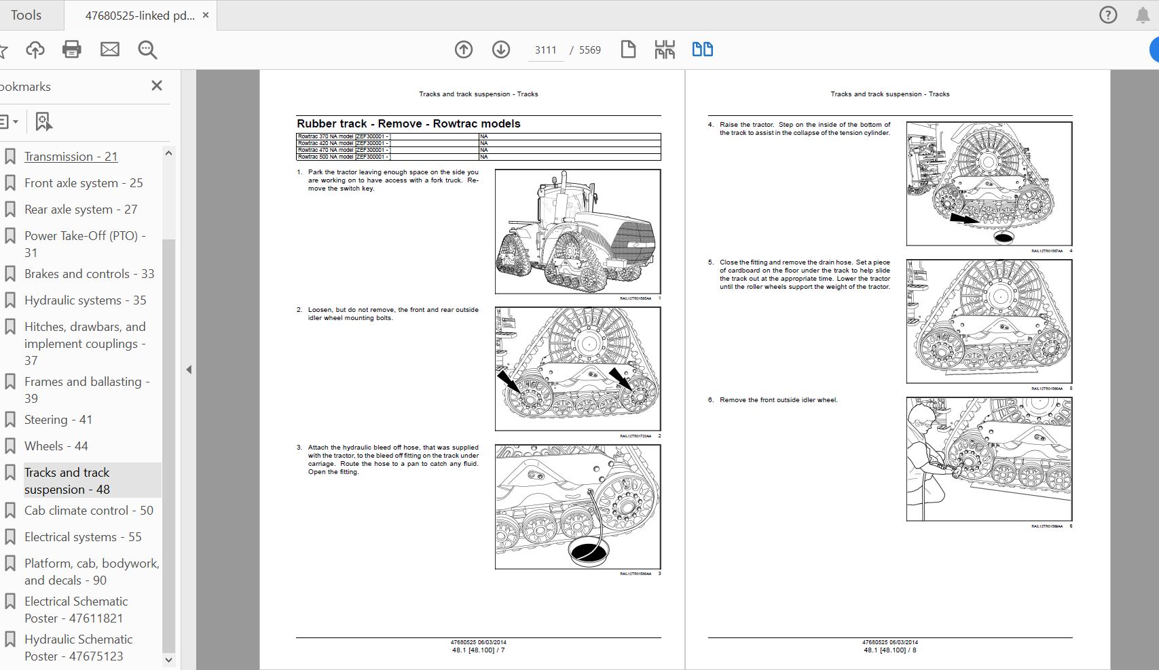
Task: Open the bookmark options dropdown
Action: click(9, 122)
